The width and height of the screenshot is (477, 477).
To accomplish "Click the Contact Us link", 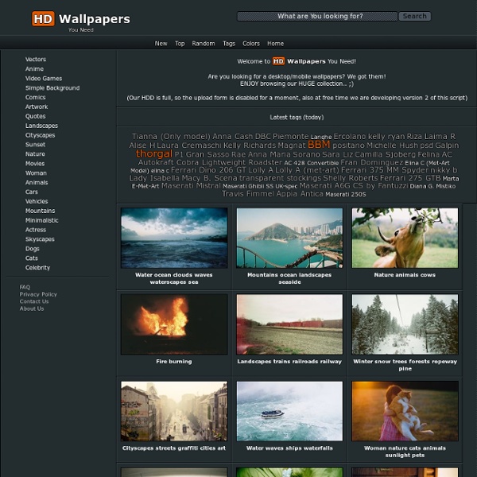I will point(34,301).
